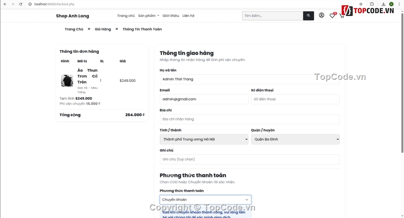Screen dimensions: 404x218
Task: Focus the Địa chỉ nhận hàng field
Action: point(249,119)
